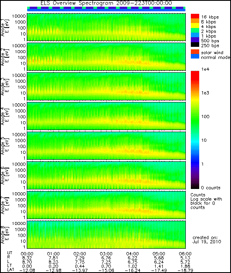Click the Anode 1 spectrogram panel
Screen dimensions: 231x273
(106, 27)
